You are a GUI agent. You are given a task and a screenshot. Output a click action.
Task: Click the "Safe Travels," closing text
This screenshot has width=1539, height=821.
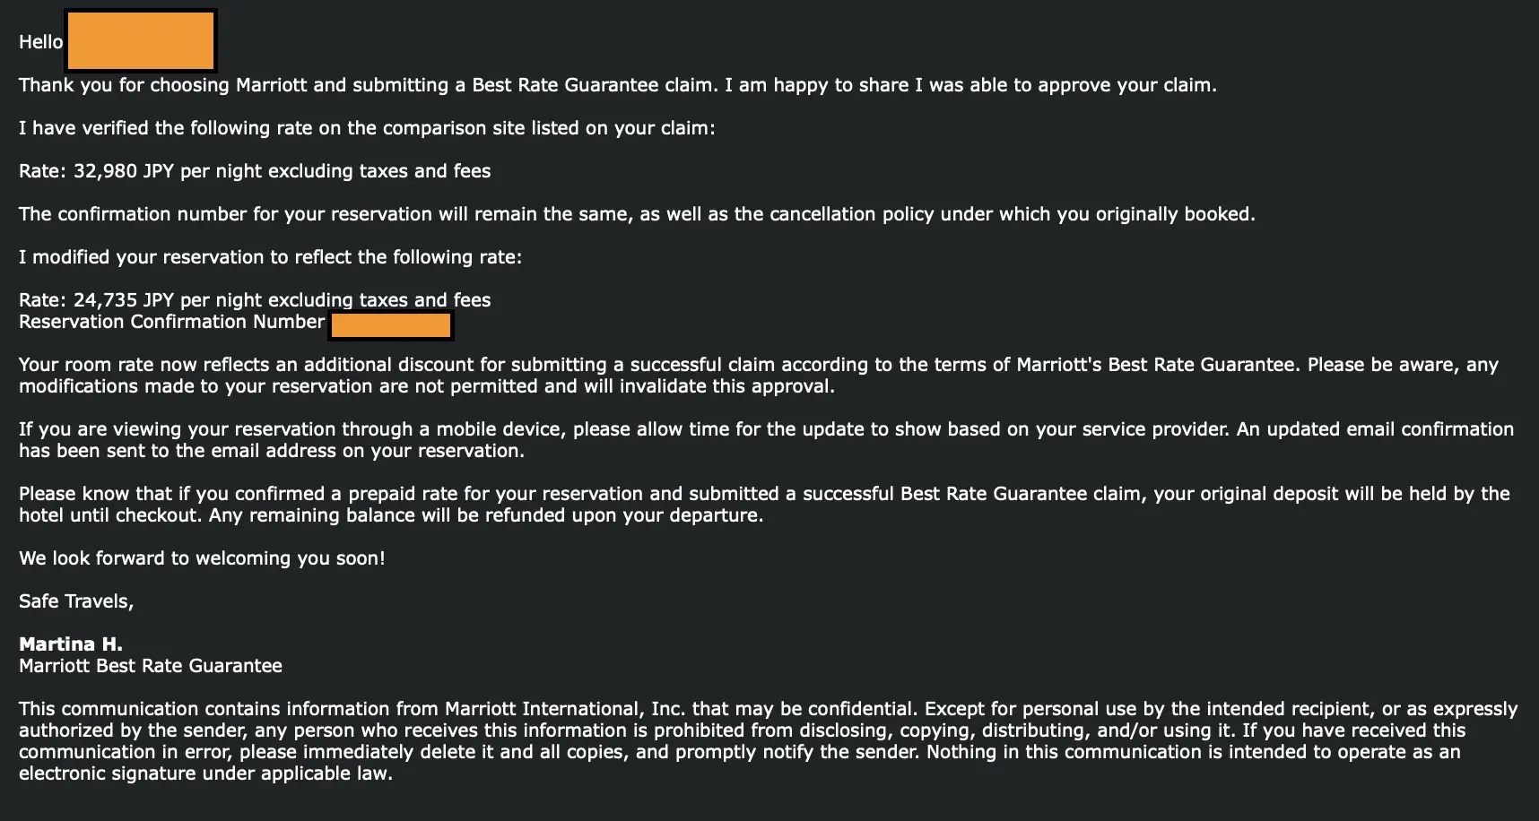pyautogui.click(x=76, y=601)
